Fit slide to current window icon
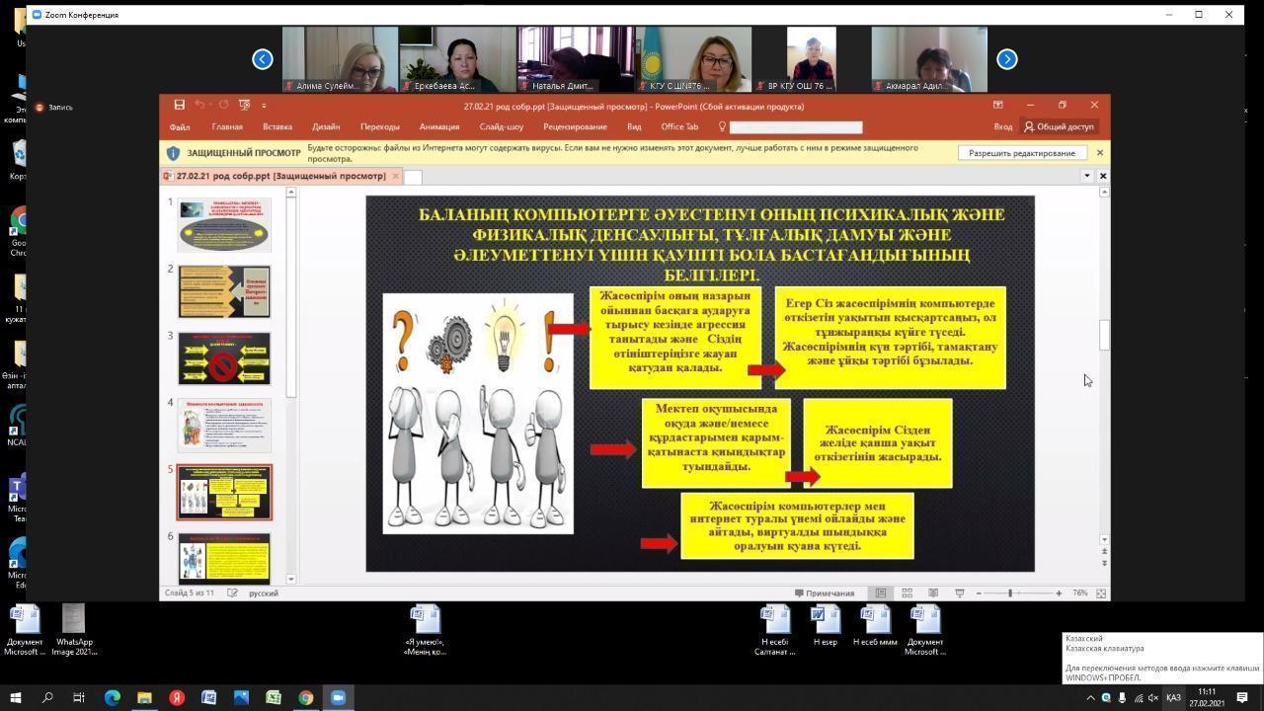The image size is (1264, 711). pos(1101,592)
